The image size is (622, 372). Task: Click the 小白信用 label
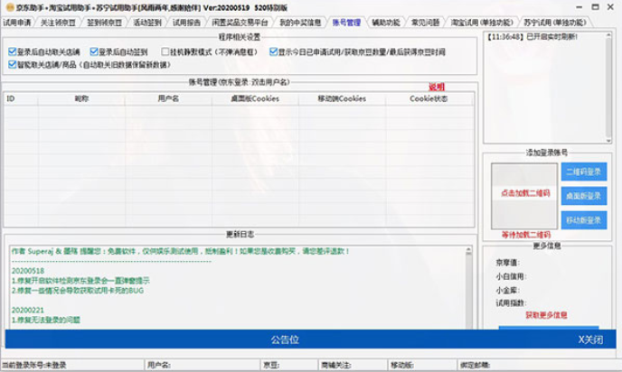click(x=511, y=276)
